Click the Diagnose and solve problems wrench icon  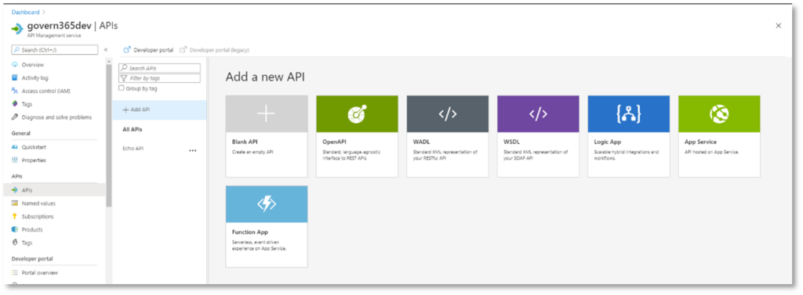click(15, 117)
